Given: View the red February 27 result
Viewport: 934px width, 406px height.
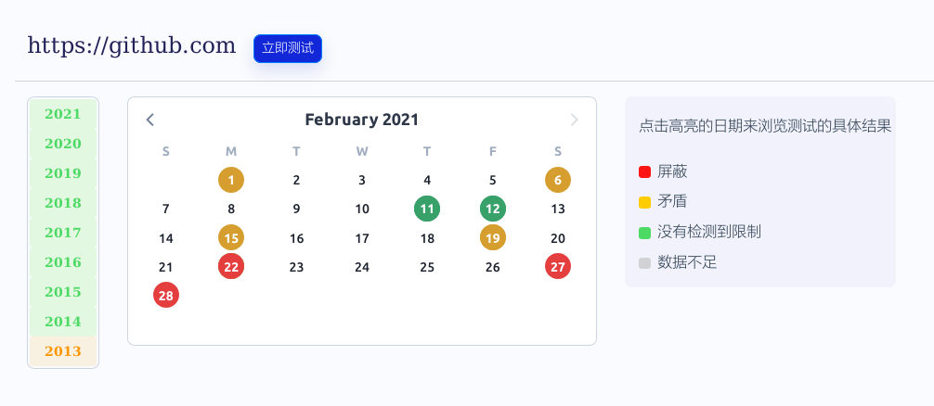Looking at the screenshot, I should [558, 267].
